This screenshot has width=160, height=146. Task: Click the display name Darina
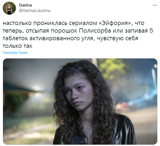tap(25, 5)
